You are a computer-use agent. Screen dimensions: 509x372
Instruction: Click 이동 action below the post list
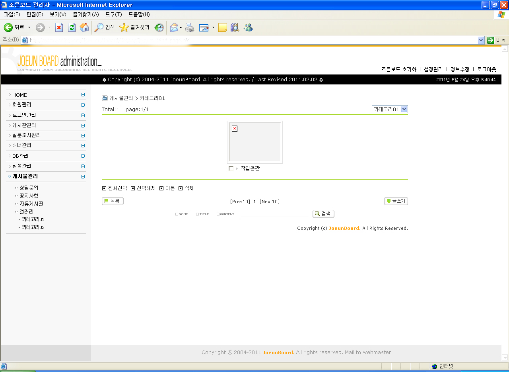click(167, 188)
